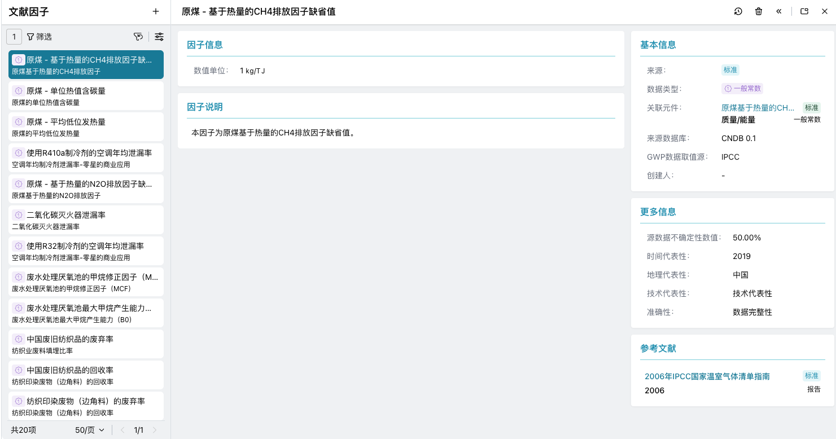836x439 pixels.
Task: Select 使用R410a制冷剂的空调年均泄漏率 item
Action: pyautogui.click(x=86, y=158)
